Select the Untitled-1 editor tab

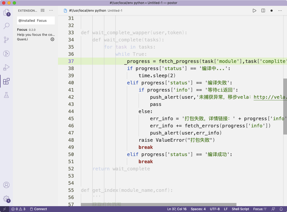93,11
